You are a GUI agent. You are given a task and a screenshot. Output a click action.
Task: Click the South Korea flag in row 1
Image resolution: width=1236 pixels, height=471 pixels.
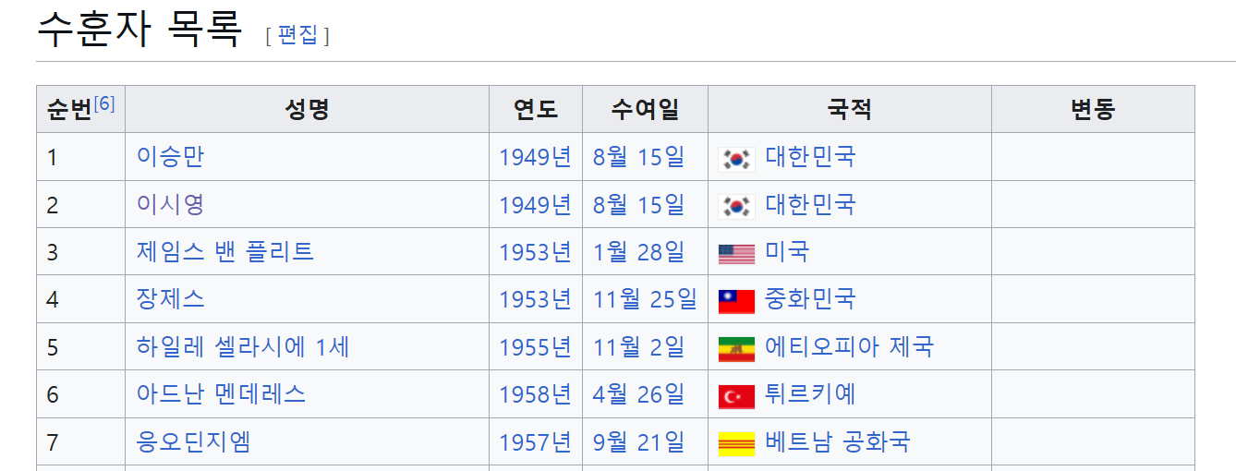tap(736, 158)
